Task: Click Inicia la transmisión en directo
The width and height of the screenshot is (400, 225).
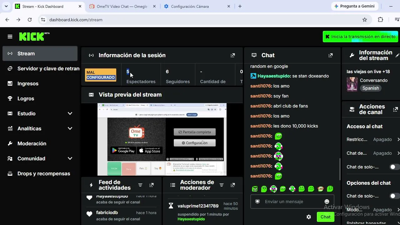Action: pos(361,37)
